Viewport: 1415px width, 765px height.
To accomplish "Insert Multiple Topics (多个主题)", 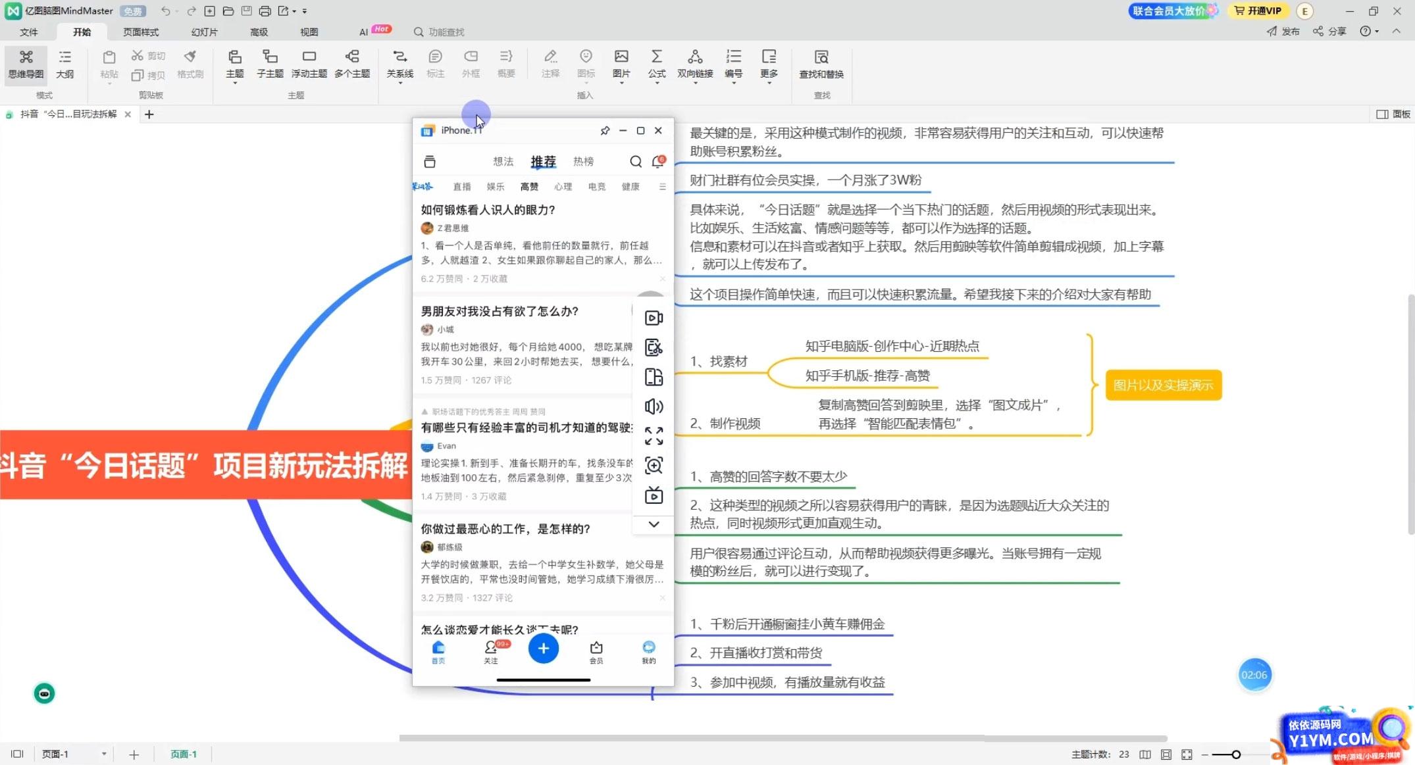I will 352,64.
